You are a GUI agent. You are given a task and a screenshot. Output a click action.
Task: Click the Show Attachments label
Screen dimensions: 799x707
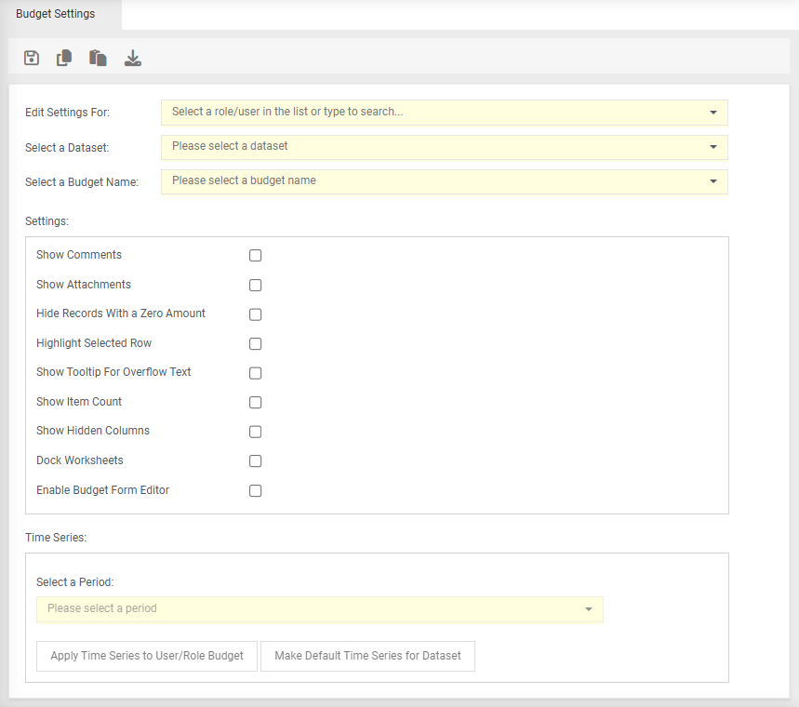(84, 285)
